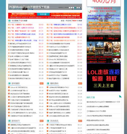Image resolution: width=127 pixels, height=134 pixels.
Task: Click the list icon beside 游戏技巧 heading
Action: pyautogui.click(x=9, y=121)
